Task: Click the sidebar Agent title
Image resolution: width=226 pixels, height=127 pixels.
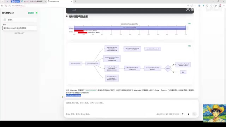Action: coord(8,13)
